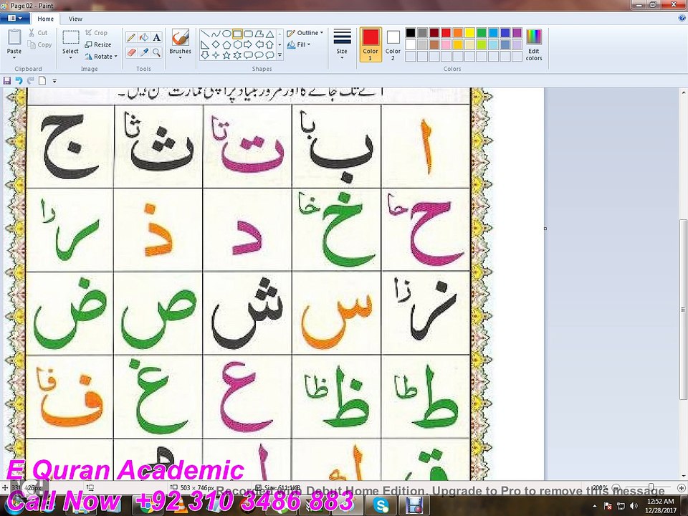
Task: Select the Eraser tool
Action: (130, 52)
